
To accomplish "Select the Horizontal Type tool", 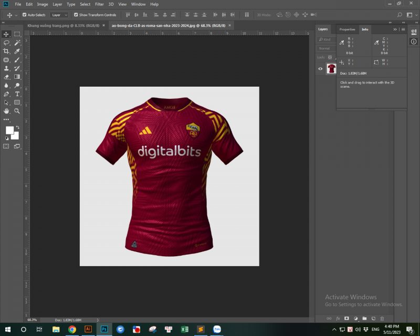I will (x=17, y=94).
